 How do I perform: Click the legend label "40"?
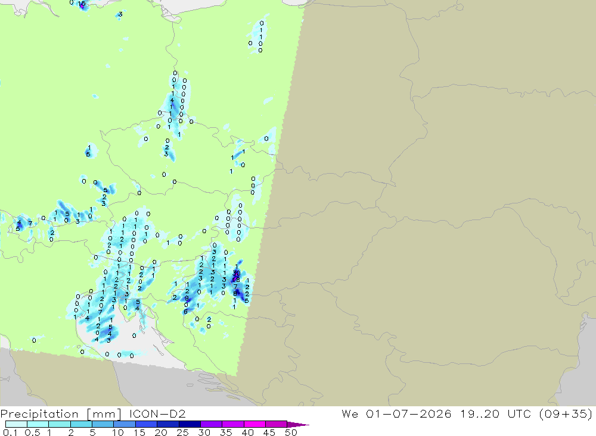247,432
